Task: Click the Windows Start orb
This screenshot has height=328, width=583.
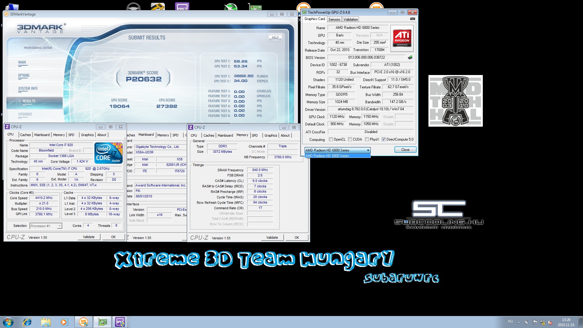Action: pos(8,322)
